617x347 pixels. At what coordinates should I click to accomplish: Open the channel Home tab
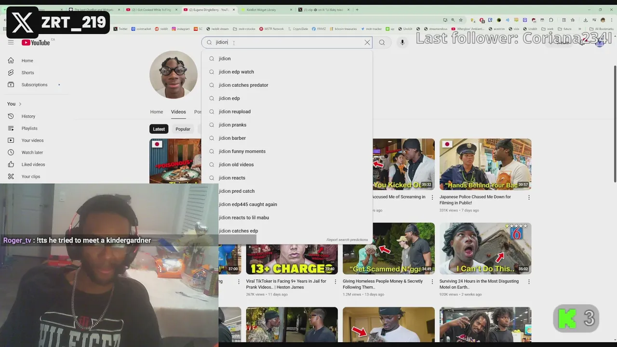tap(157, 112)
